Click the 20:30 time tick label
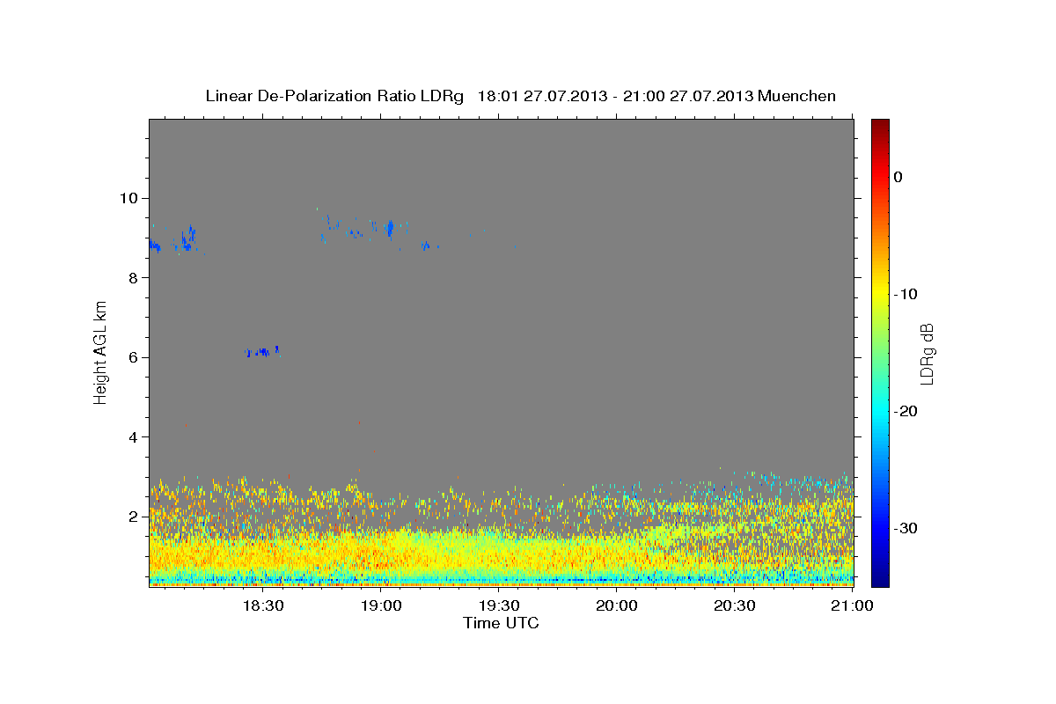The width and height of the screenshot is (1056, 704). 735,606
